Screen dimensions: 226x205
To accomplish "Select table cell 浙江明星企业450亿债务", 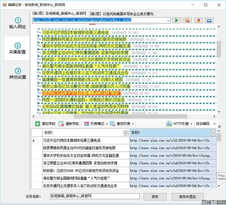I will (86, 163).
